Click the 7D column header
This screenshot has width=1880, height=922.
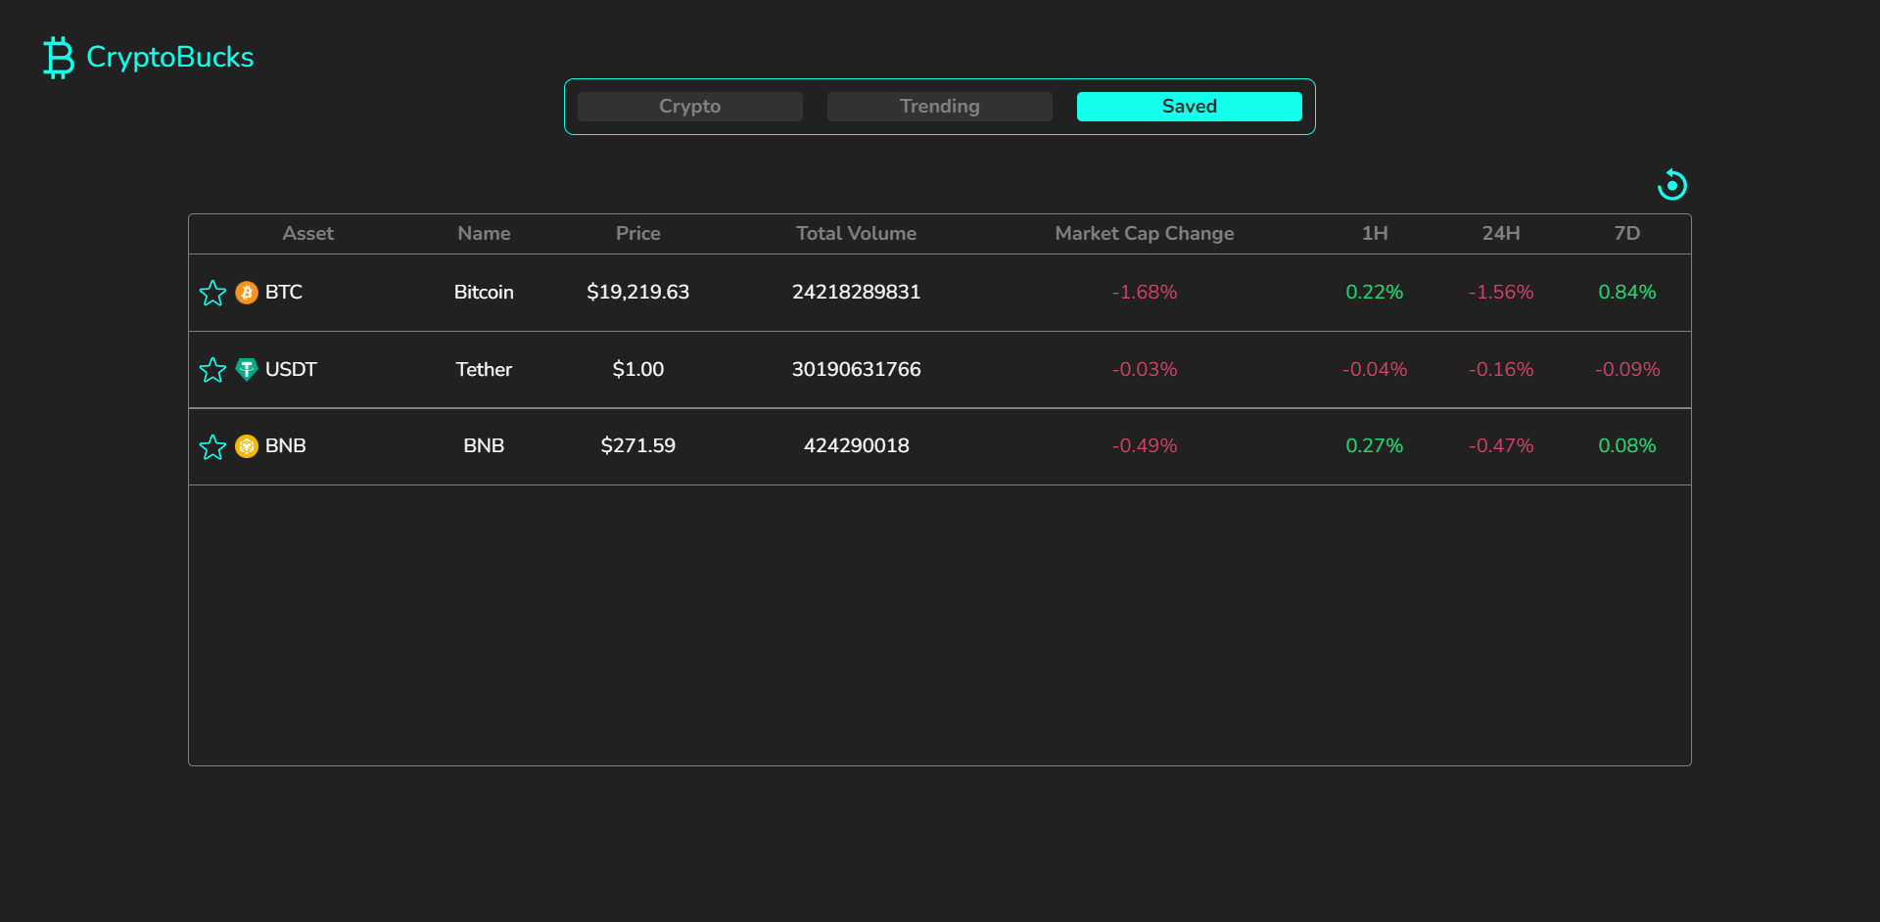[1626, 233]
